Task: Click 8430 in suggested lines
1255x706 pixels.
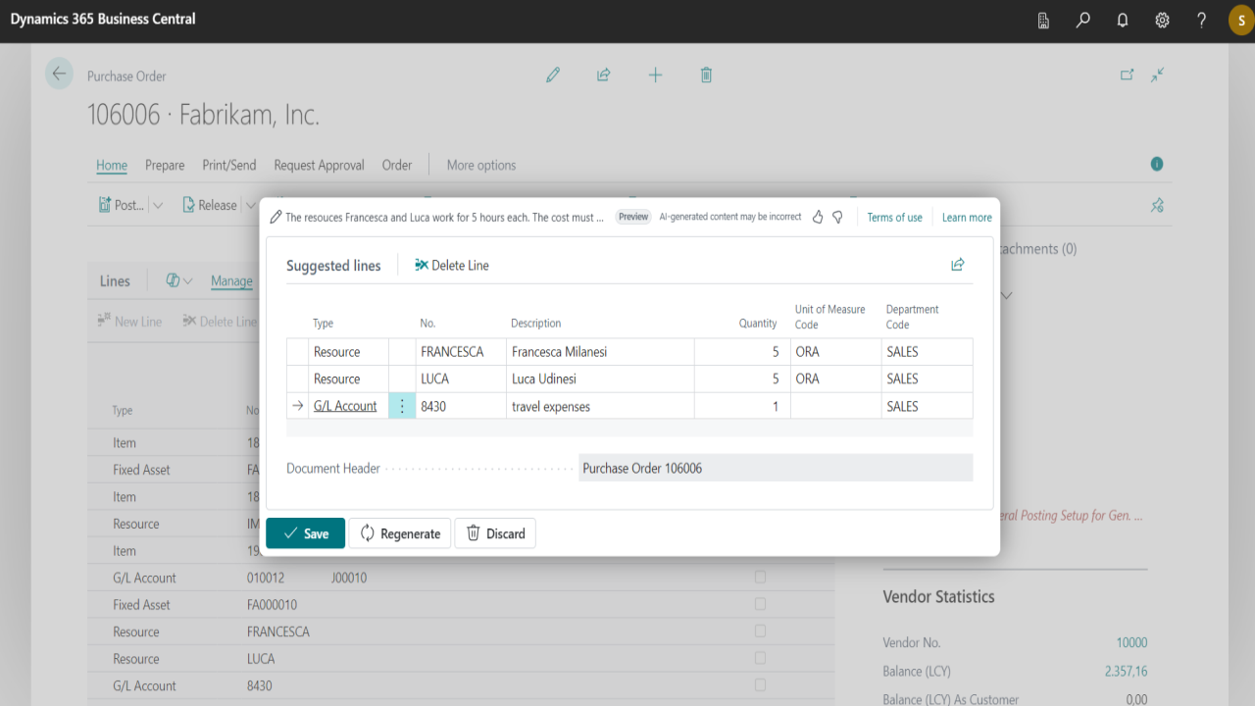Action: point(433,406)
